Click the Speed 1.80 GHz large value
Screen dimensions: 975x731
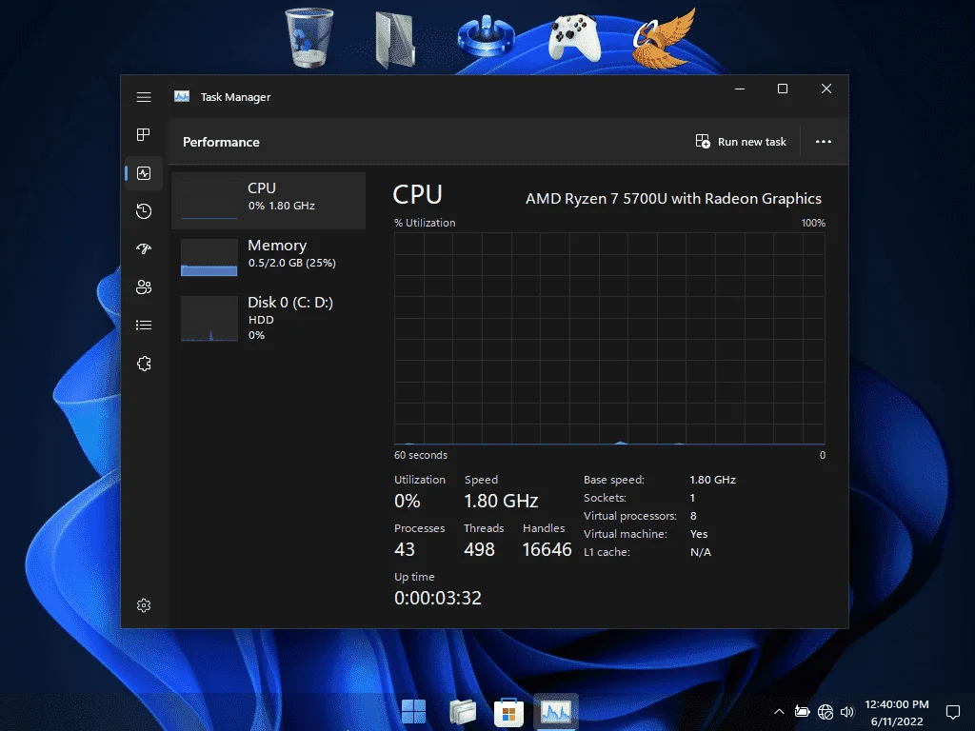pos(501,501)
